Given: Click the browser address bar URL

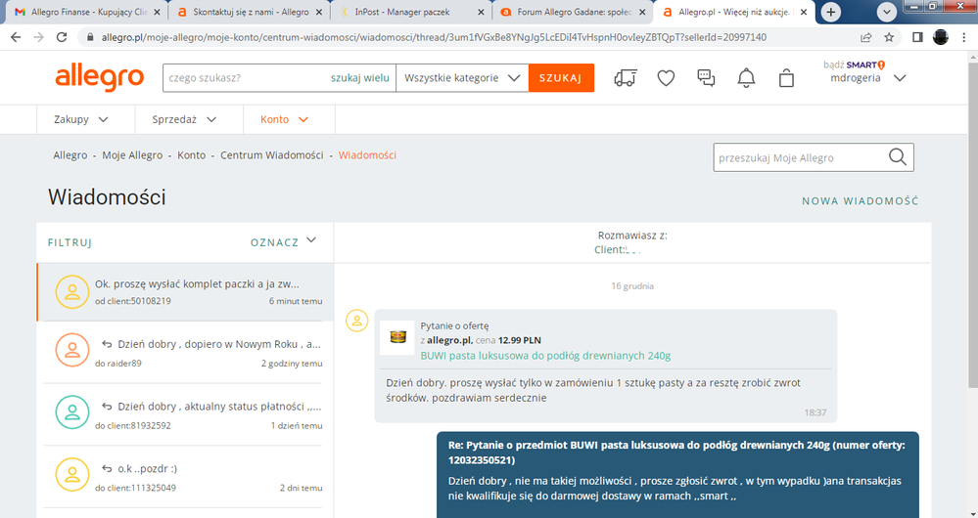Looking at the screenshot, I should coord(434,37).
